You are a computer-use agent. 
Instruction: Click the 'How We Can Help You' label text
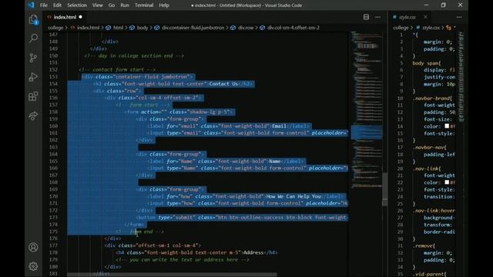tap(293, 196)
